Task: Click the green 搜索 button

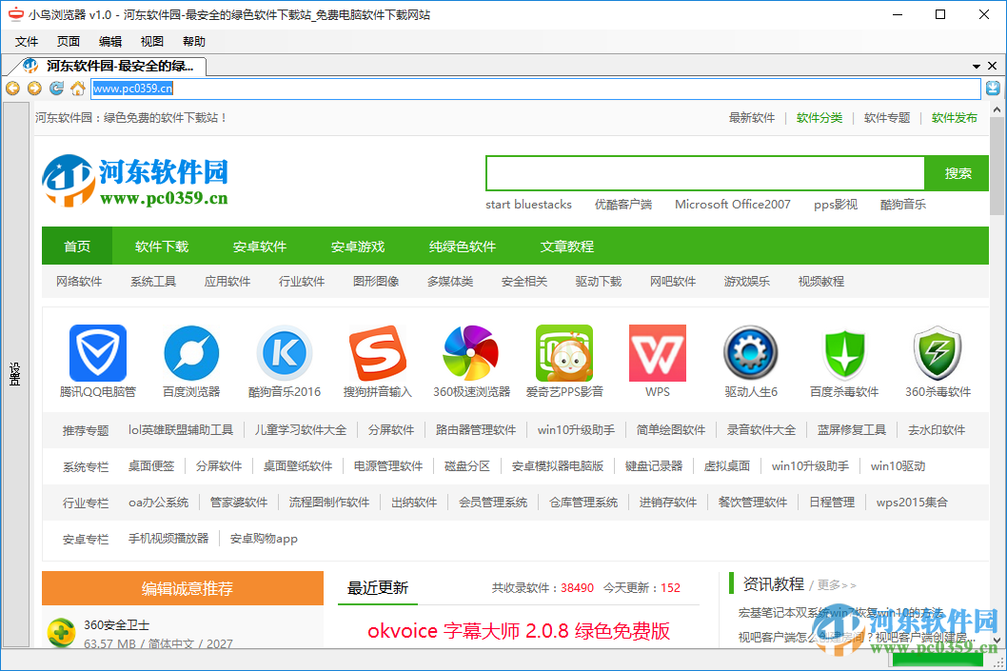Action: click(957, 173)
